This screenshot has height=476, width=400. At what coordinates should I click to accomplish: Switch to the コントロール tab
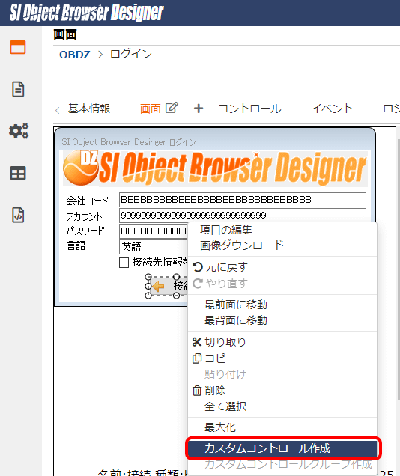coord(249,109)
